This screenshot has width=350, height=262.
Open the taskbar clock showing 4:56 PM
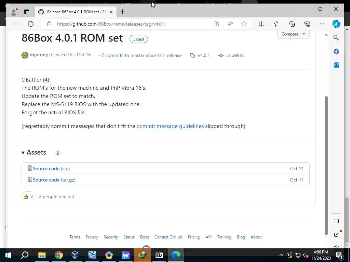pos(321,255)
